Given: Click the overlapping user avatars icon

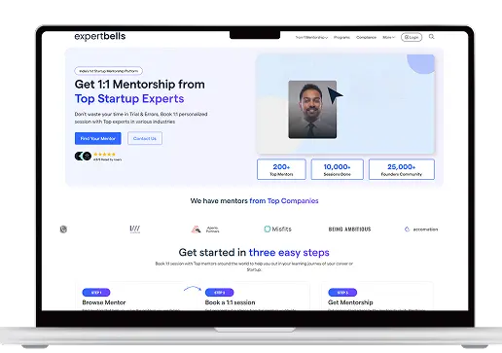Looking at the screenshot, I should [83, 157].
